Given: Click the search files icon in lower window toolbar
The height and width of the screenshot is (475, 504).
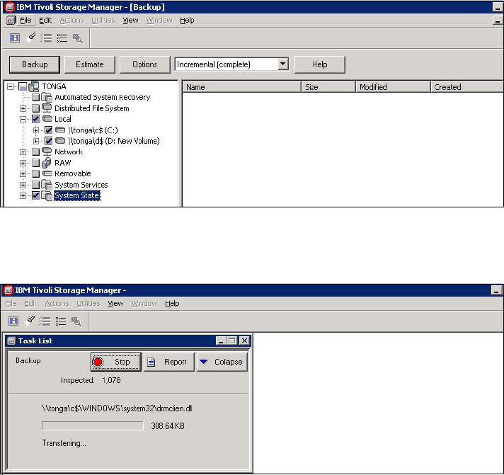Looking at the screenshot, I should point(76,321).
